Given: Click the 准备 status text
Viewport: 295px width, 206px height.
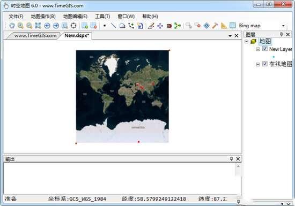Looking at the screenshot, I should pyautogui.click(x=11, y=199).
